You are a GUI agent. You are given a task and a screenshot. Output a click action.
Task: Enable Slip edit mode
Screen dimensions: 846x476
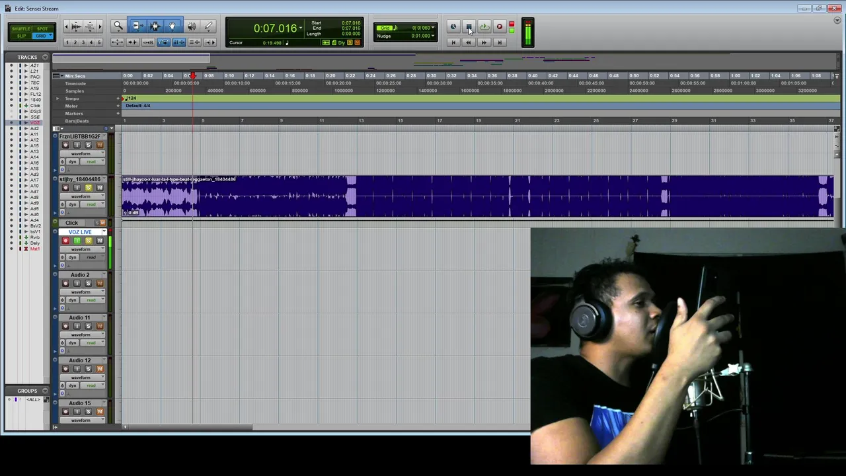pos(21,36)
